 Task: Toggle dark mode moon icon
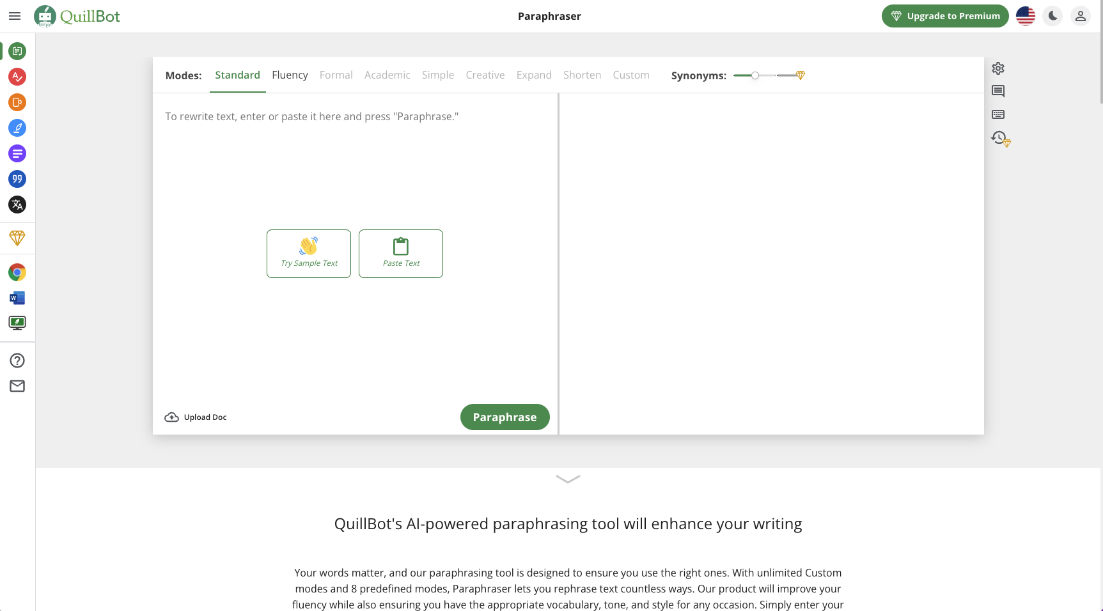coord(1053,16)
